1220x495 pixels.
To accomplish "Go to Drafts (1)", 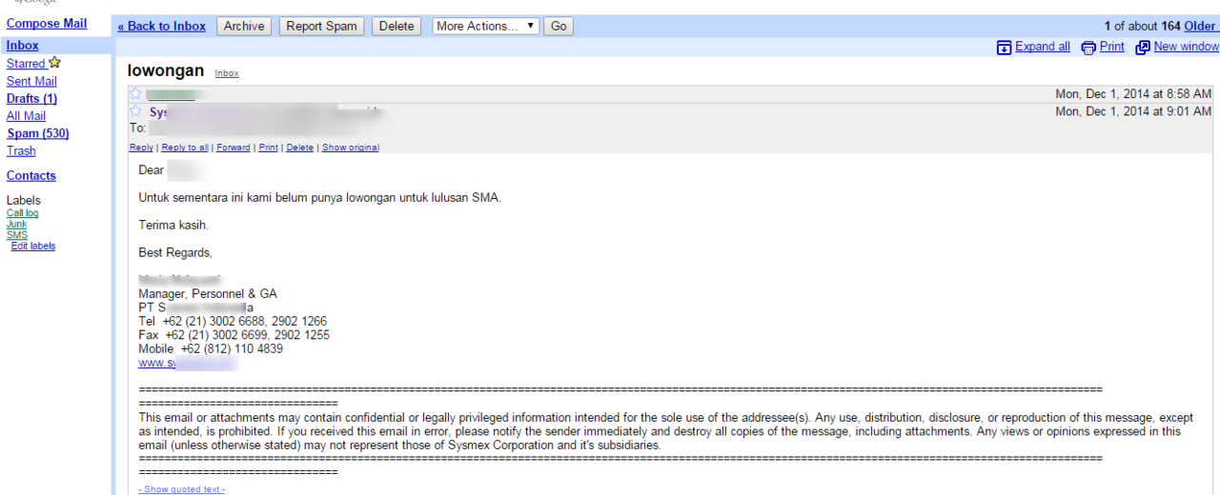I will [31, 98].
